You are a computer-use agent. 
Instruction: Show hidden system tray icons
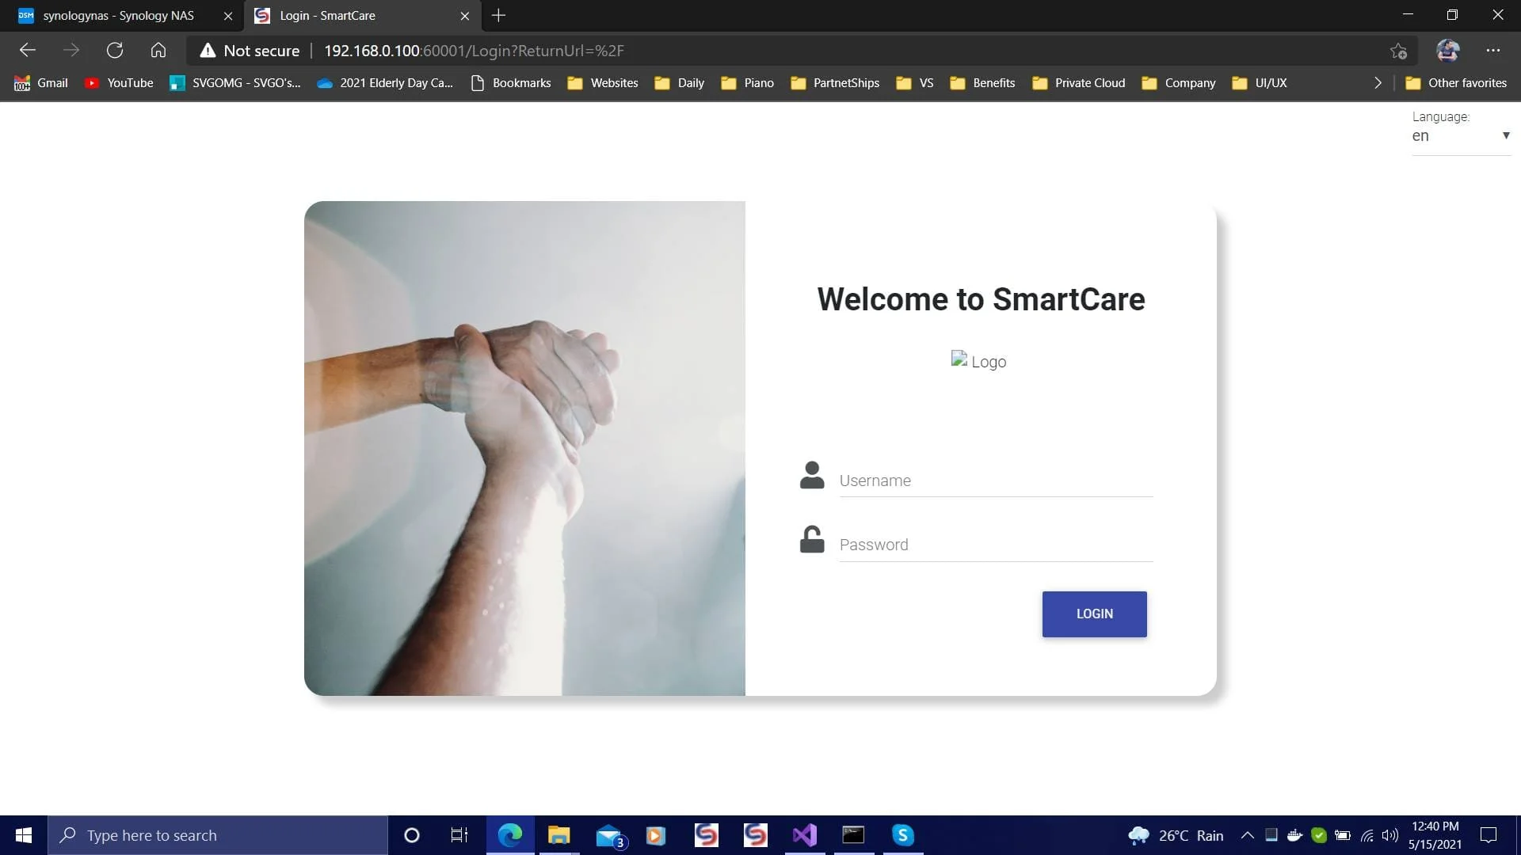pos(1247,835)
